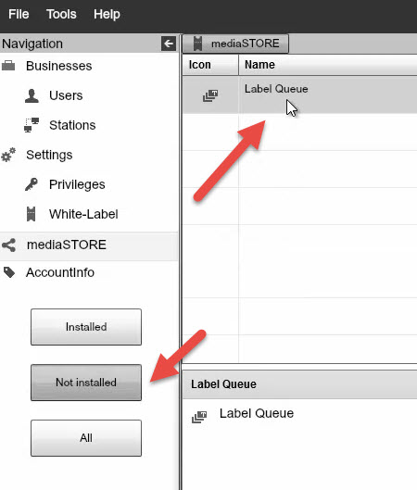
Task: Click the Businesses briefcase icon
Action: click(8, 66)
